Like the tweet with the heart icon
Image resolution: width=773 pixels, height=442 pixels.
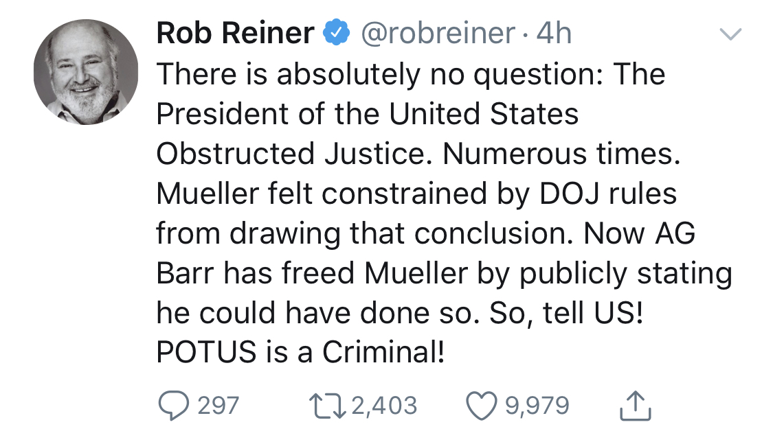[x=481, y=406]
